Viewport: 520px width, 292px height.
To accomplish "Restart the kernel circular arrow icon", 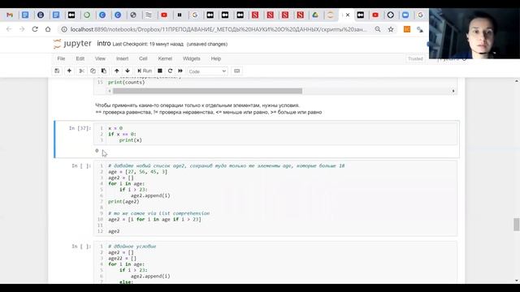I will tap(170, 71).
